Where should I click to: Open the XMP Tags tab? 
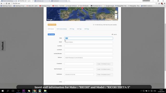click(x=87, y=29)
